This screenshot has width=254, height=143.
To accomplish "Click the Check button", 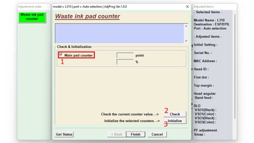I will (175, 114).
